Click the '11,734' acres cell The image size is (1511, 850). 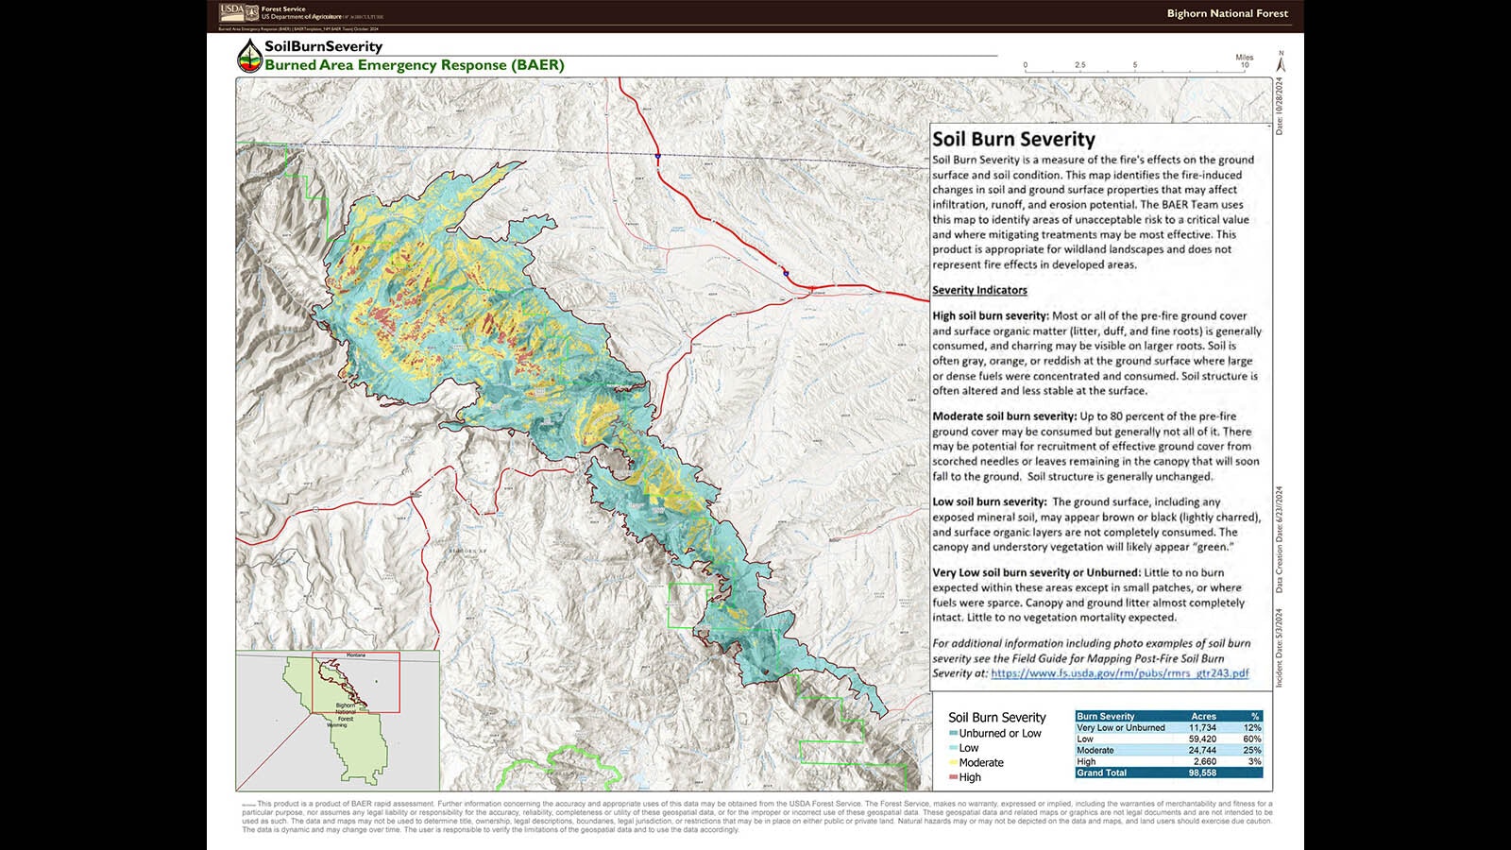pyautogui.click(x=1202, y=727)
